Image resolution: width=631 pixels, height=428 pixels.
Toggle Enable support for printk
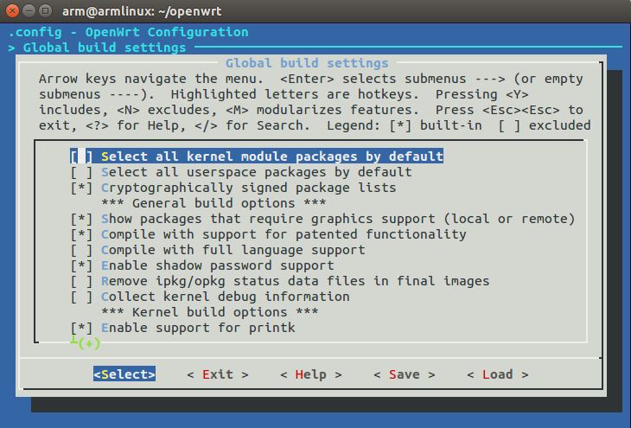click(x=182, y=328)
